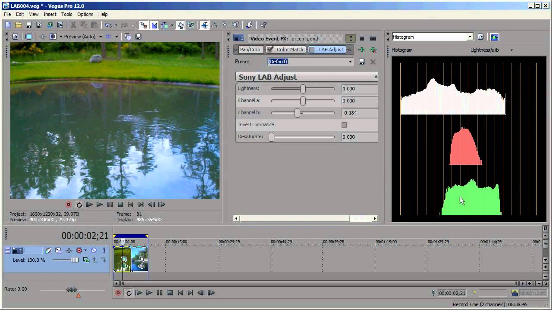
Task: Toggle Mute on video track 1
Action: tap(94, 250)
